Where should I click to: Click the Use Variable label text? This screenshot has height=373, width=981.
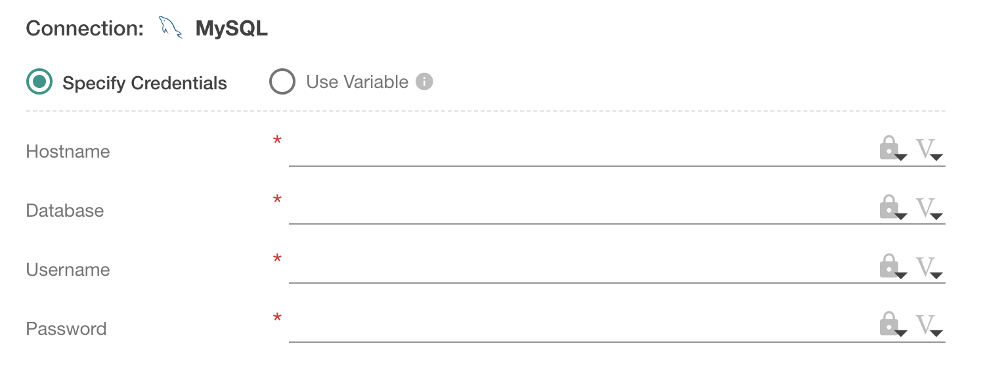point(357,82)
